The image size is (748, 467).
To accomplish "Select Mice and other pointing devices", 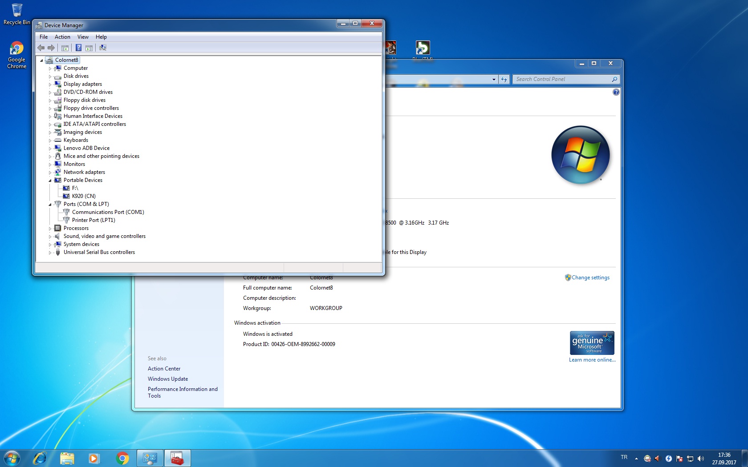I will [x=102, y=156].
